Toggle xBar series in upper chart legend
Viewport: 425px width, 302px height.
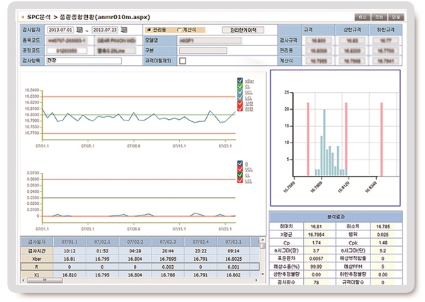pos(240,82)
